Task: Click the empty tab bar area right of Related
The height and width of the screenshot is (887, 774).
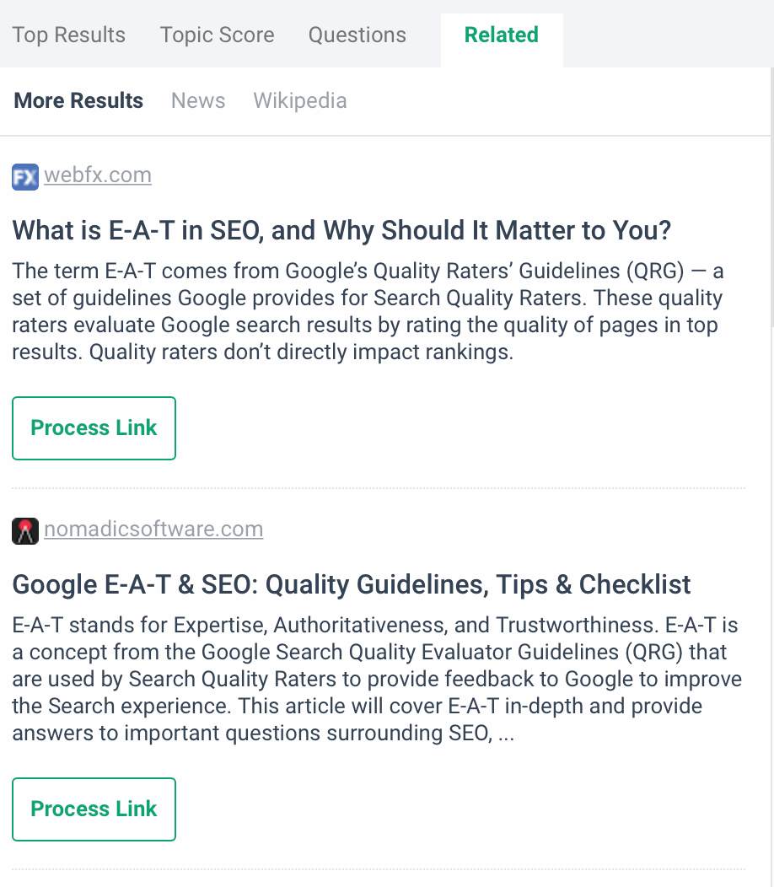Action: coord(666,35)
